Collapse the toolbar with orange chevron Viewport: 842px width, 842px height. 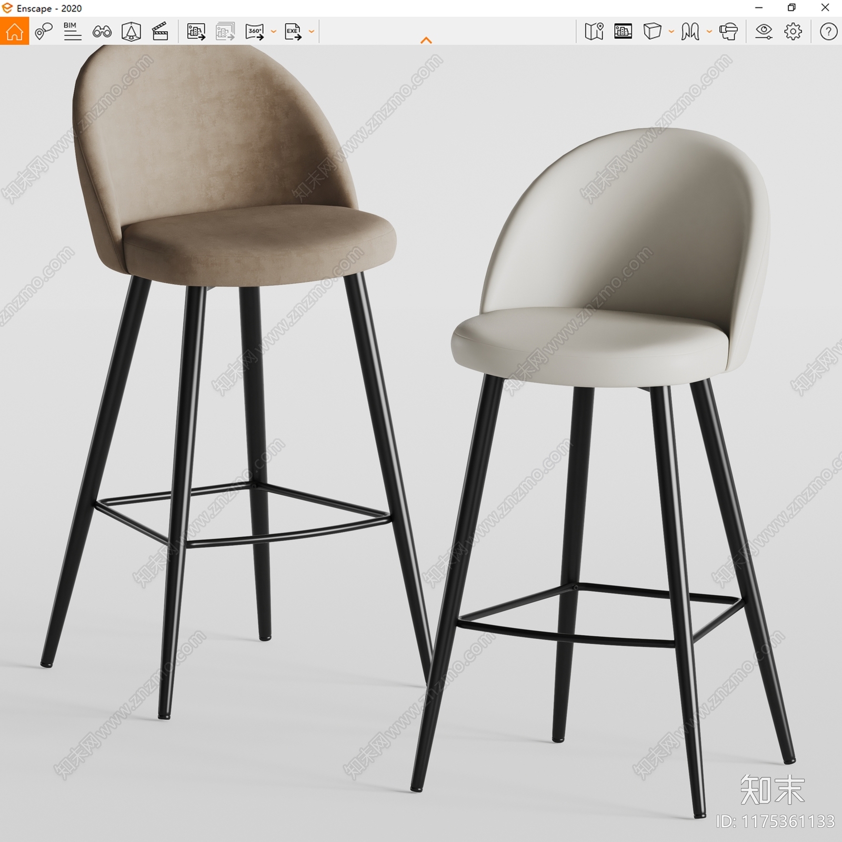pyautogui.click(x=426, y=40)
